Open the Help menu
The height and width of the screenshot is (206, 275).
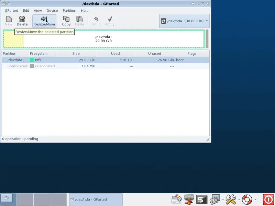[x=85, y=11]
